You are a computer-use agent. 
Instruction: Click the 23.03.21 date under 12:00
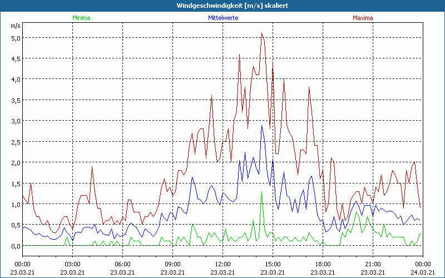(223, 272)
